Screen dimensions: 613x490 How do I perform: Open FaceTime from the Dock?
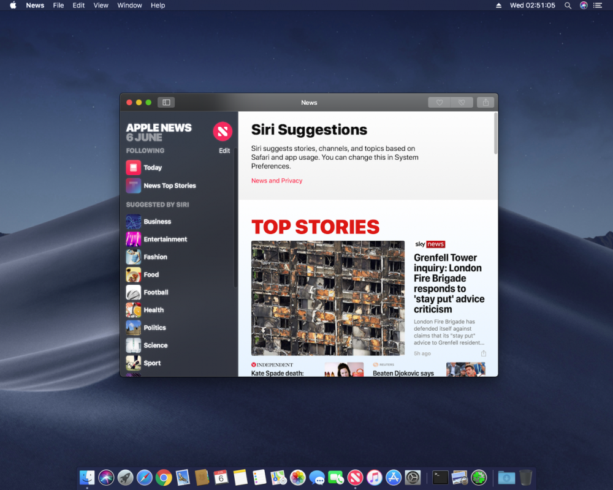pos(336,478)
